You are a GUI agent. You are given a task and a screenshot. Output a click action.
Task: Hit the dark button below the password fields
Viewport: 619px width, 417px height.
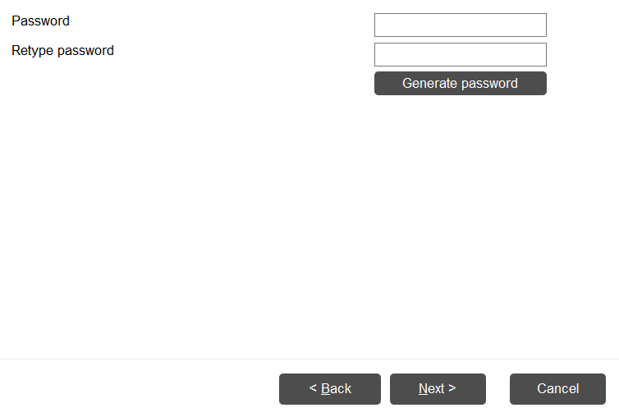(460, 83)
